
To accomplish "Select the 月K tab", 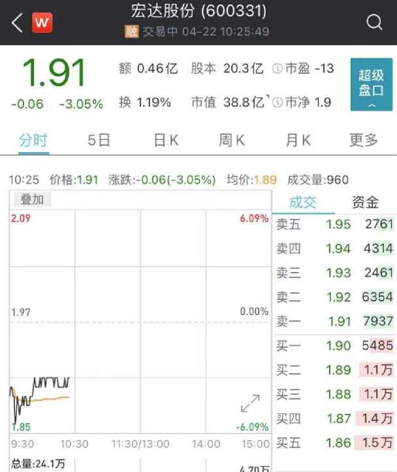I will coord(298,140).
